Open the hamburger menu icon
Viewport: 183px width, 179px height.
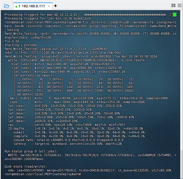pos(179,6)
